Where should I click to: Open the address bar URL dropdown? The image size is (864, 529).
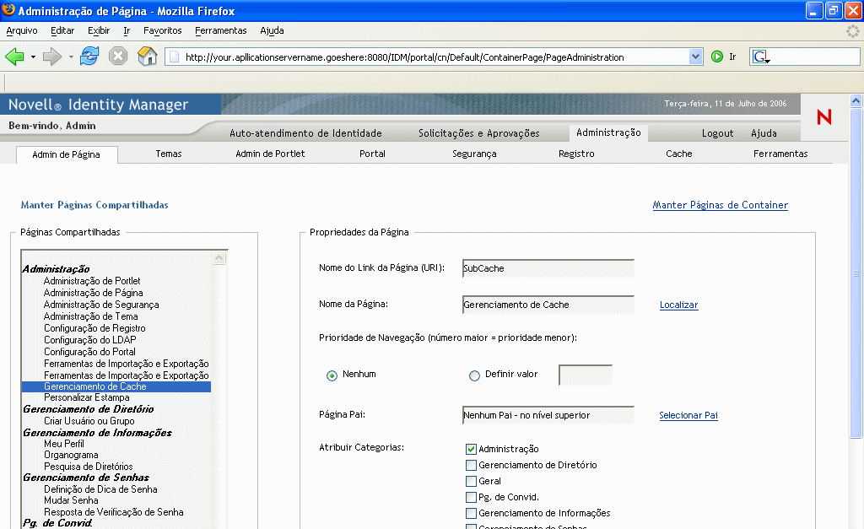[695, 57]
